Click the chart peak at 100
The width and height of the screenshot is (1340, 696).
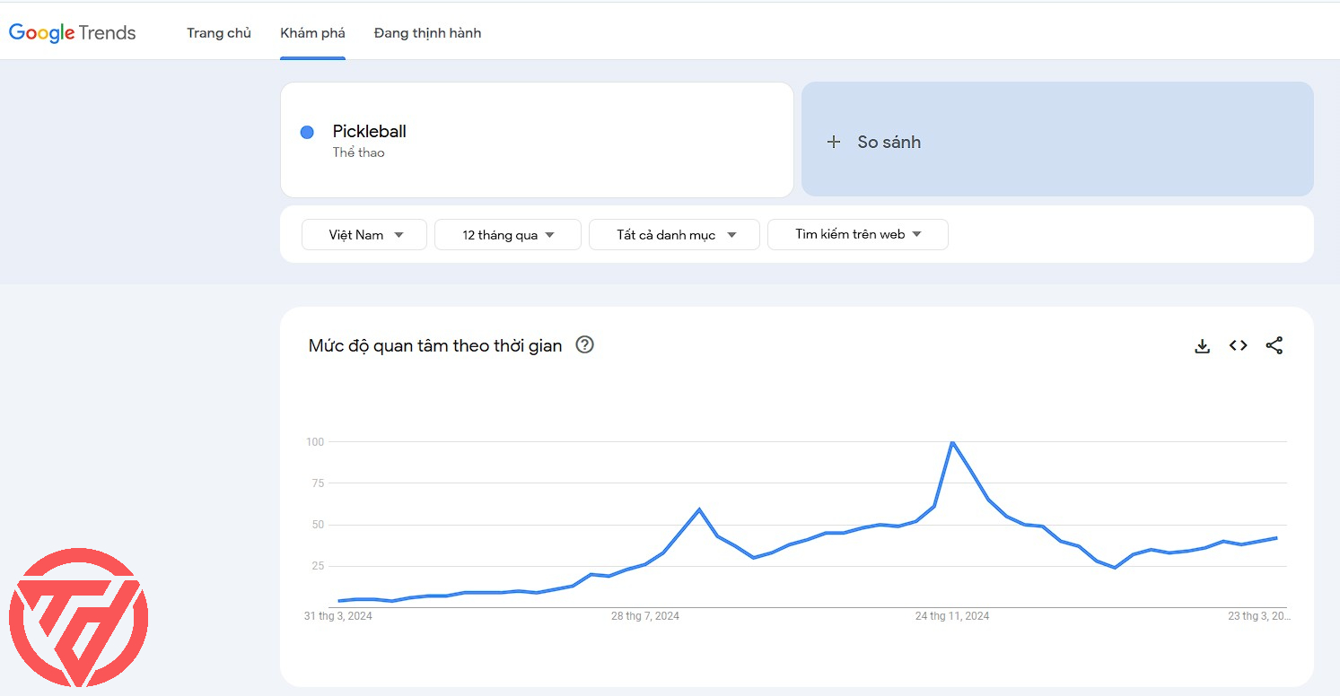(952, 442)
